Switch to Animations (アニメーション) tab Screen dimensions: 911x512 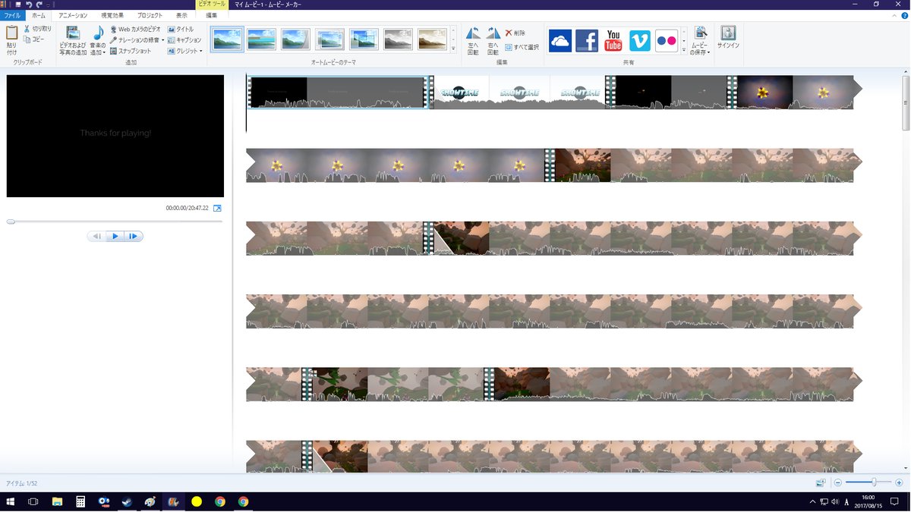73,15
